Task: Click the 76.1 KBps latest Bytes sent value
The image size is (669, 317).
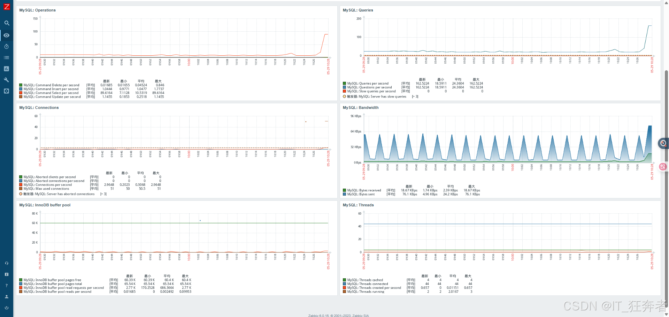Action: (x=410, y=195)
